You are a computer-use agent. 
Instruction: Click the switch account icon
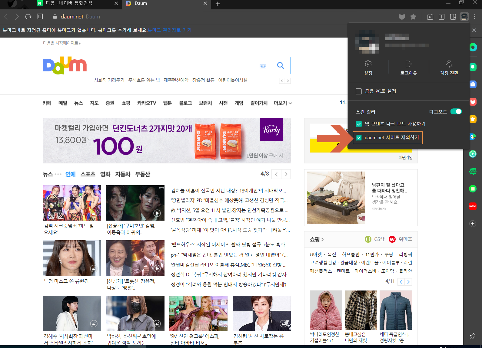pyautogui.click(x=449, y=64)
